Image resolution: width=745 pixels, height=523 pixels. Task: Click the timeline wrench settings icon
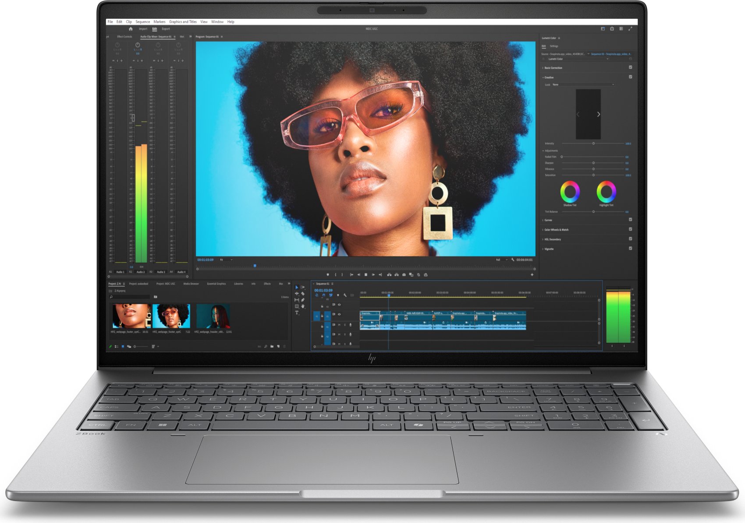click(345, 295)
